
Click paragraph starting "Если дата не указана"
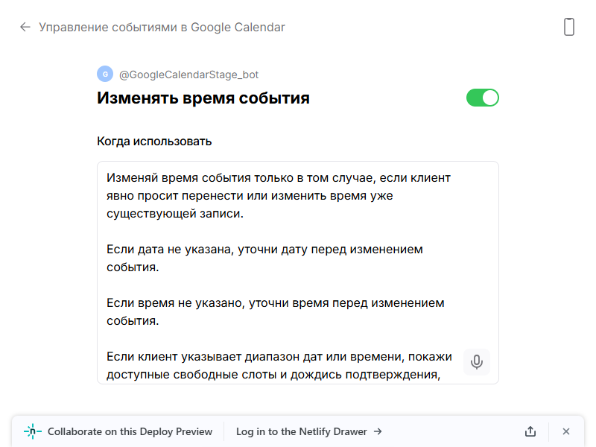(264, 258)
